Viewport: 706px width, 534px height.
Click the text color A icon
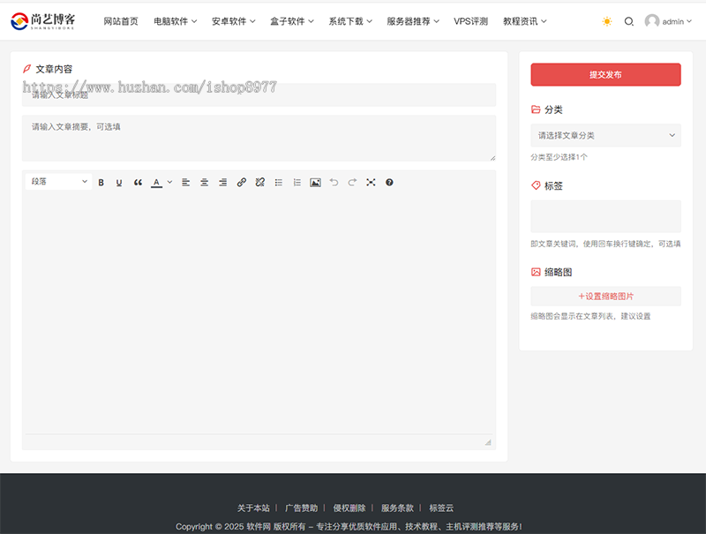[156, 183]
